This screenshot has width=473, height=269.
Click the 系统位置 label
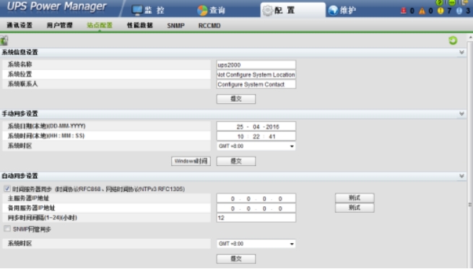pyautogui.click(x=20, y=74)
